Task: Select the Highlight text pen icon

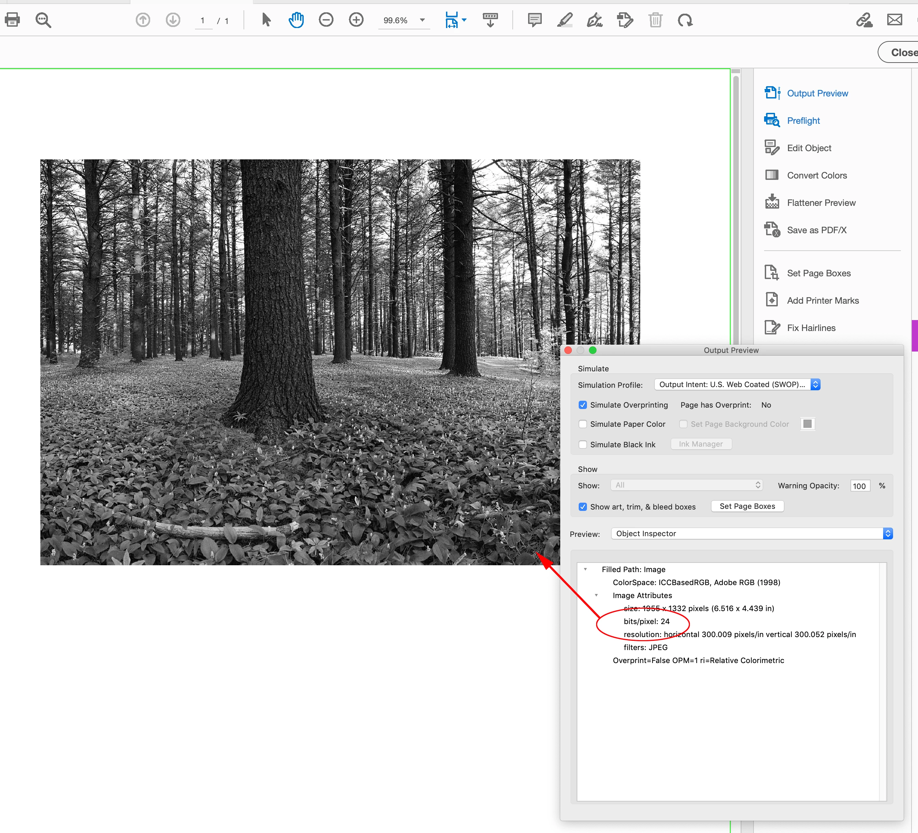Action: coord(565,20)
